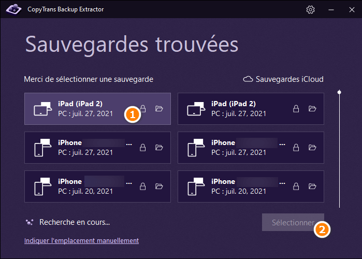
Task: Expand name ellipsis on right-column iPhone juil. 27
Action: pos(282,145)
